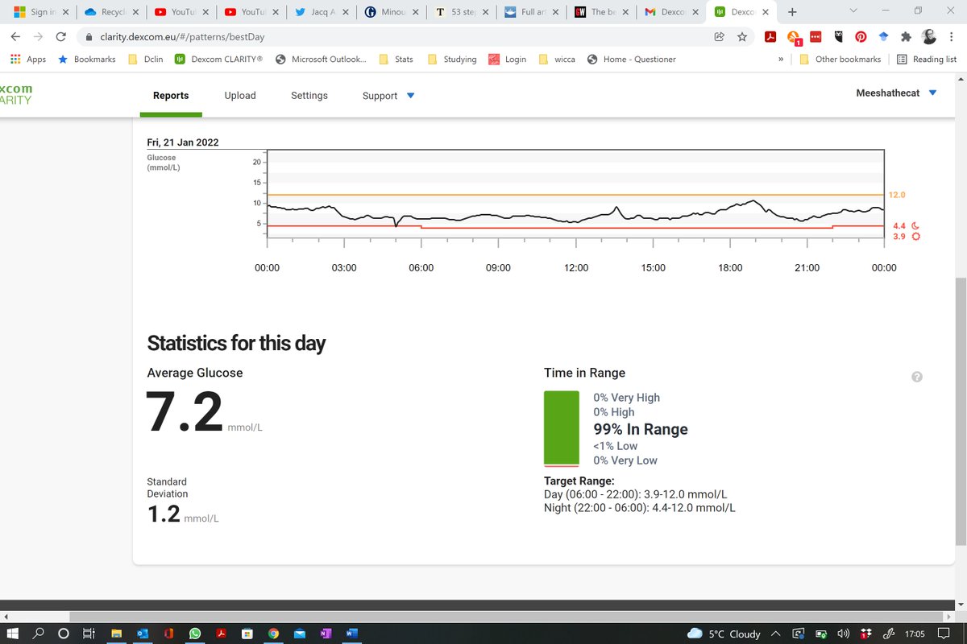Bookmark this page with the star icon
The height and width of the screenshot is (644, 967).
[741, 37]
